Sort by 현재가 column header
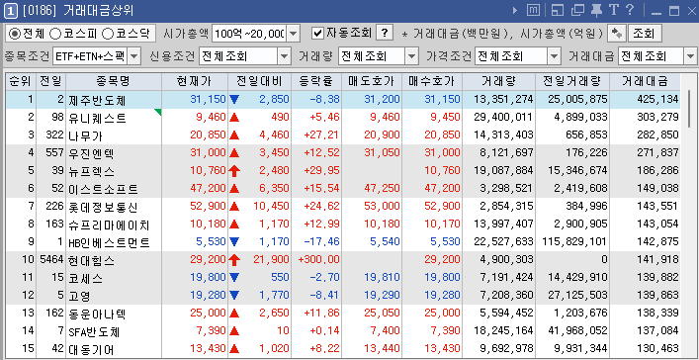699x360 pixels. [195, 81]
